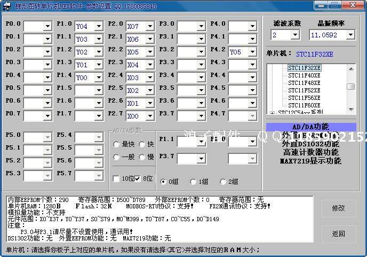Close the parameter settings window
The image size is (367, 257).
tap(353, 5)
